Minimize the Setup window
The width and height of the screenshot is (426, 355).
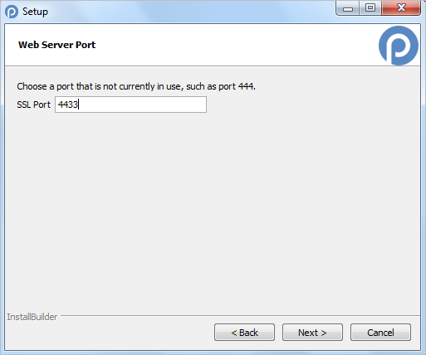coord(348,9)
